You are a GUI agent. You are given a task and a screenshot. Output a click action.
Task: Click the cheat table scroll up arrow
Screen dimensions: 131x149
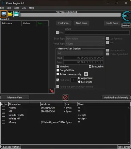tap(129, 108)
